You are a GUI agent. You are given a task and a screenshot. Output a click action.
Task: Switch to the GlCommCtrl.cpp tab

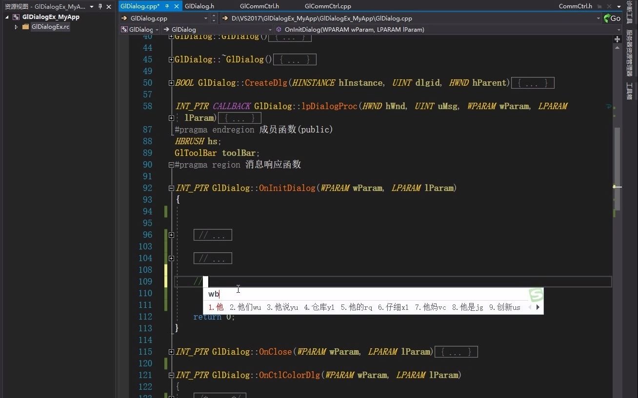point(328,6)
